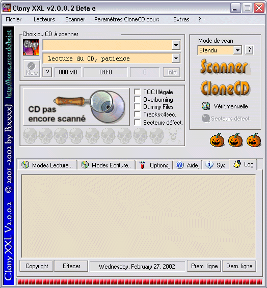
Task: Check the Dummy Files option
Action: 137,107
